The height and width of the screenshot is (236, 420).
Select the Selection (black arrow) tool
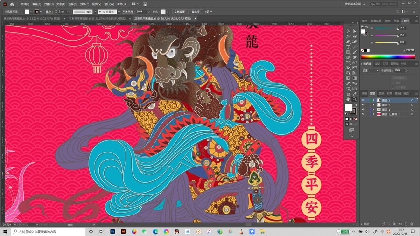[x=348, y=31]
